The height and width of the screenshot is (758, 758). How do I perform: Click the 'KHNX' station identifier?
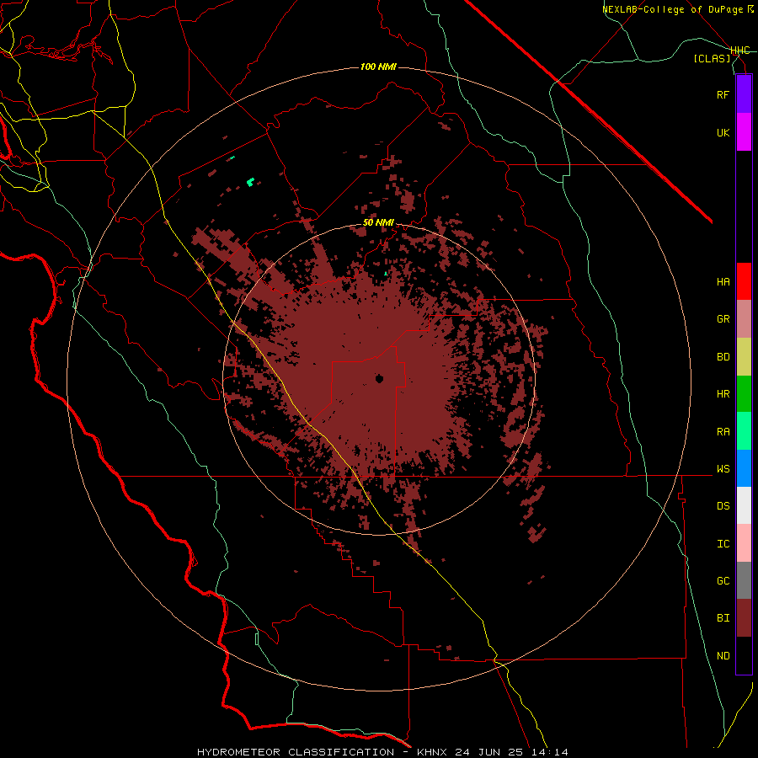point(433,752)
